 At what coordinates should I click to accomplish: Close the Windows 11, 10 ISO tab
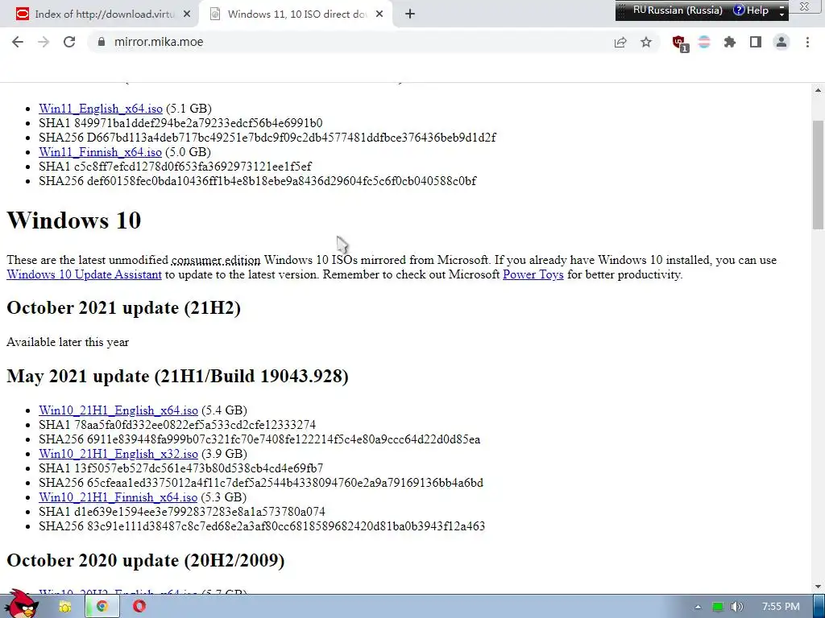coord(379,14)
